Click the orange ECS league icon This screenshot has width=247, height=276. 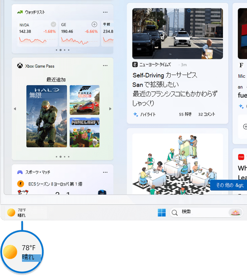(21, 184)
